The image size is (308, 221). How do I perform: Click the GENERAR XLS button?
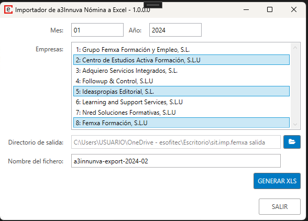277,181
